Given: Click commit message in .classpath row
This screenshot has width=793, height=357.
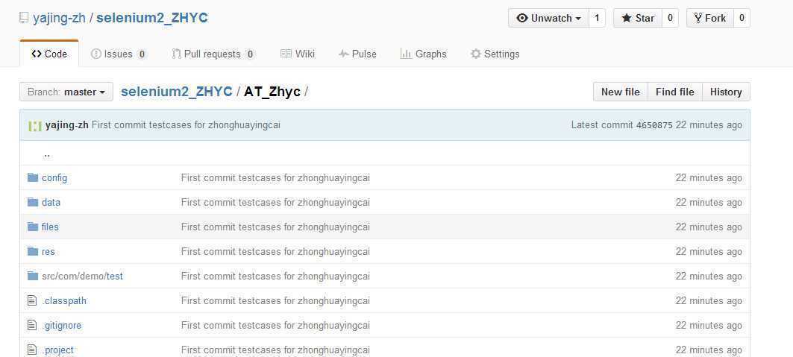Looking at the screenshot, I should (275, 300).
